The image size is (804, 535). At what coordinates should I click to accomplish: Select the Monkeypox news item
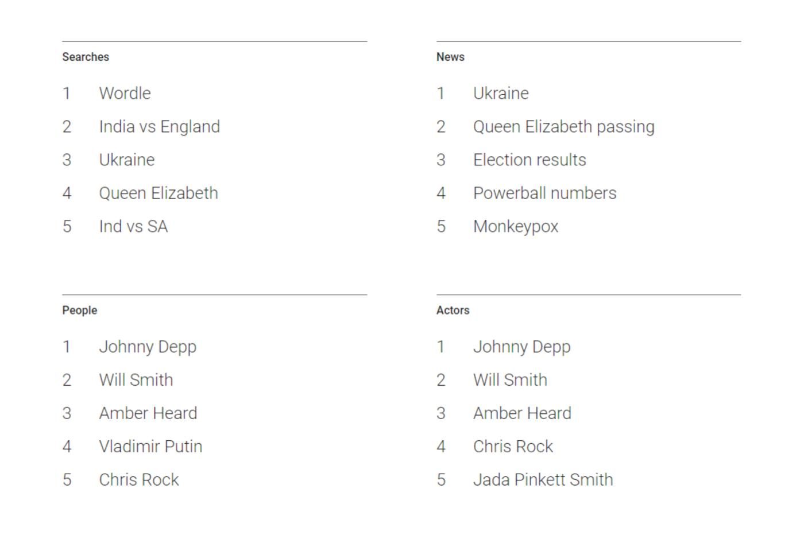(515, 226)
